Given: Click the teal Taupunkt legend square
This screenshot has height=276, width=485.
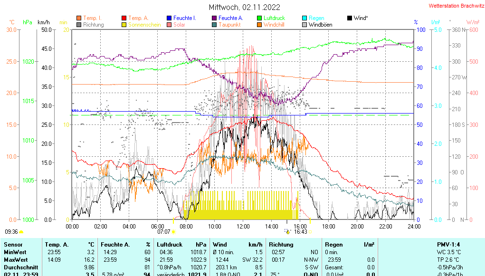Looking at the screenshot, I should click(214, 25).
